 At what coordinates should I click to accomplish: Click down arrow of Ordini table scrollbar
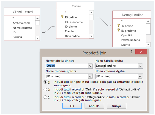click(91, 36)
